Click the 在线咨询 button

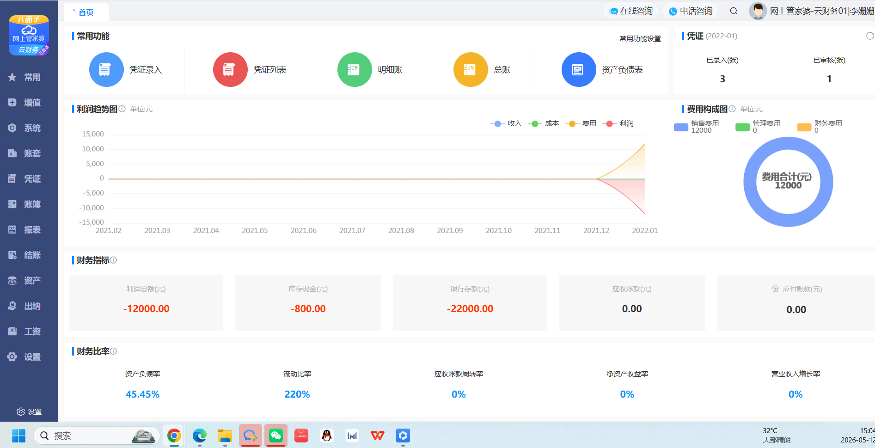click(631, 11)
